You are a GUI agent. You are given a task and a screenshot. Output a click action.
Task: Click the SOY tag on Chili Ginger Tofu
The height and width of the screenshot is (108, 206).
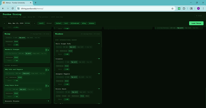(57, 51)
